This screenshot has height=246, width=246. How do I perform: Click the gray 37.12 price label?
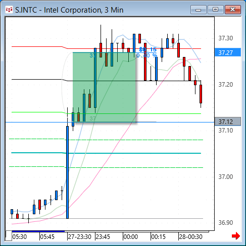(228, 121)
